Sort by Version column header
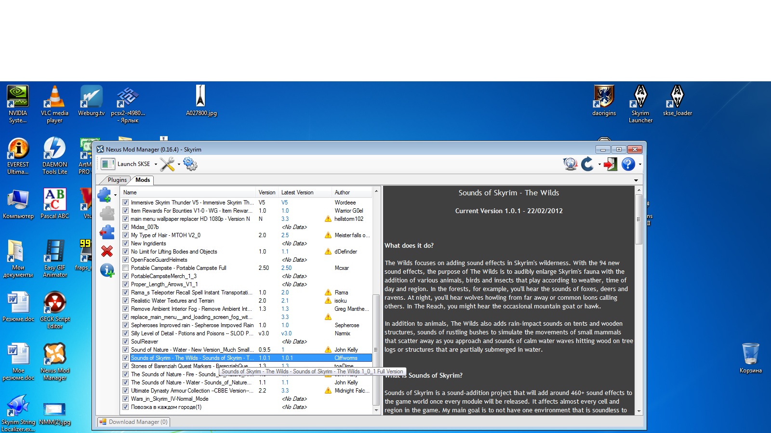 [267, 192]
